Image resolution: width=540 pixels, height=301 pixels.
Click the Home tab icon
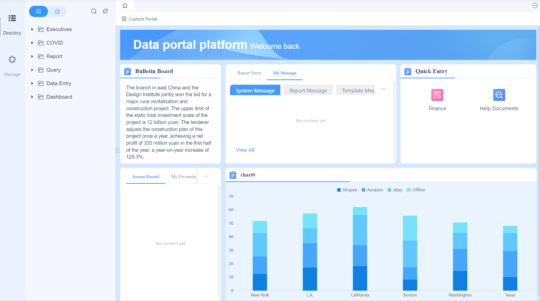125,6
